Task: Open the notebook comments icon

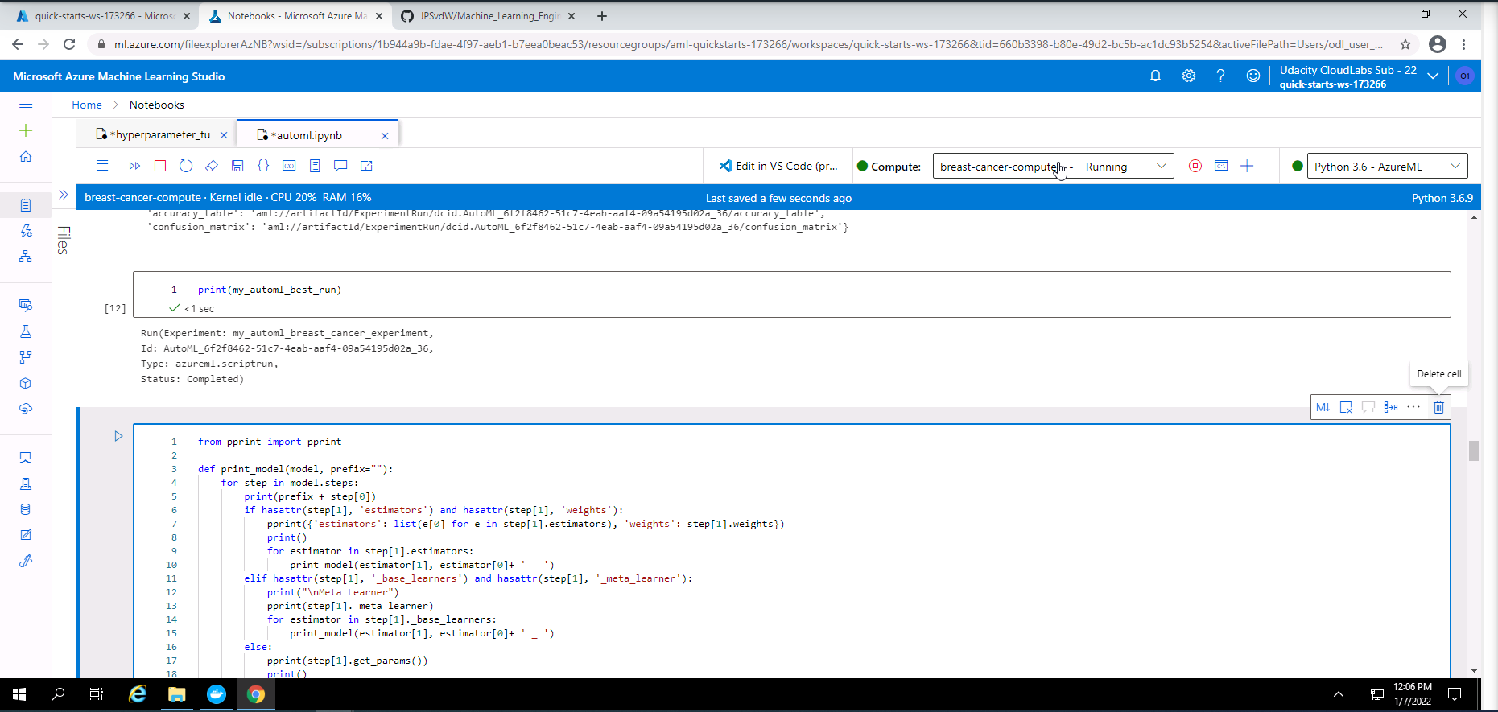Action: [x=340, y=166]
